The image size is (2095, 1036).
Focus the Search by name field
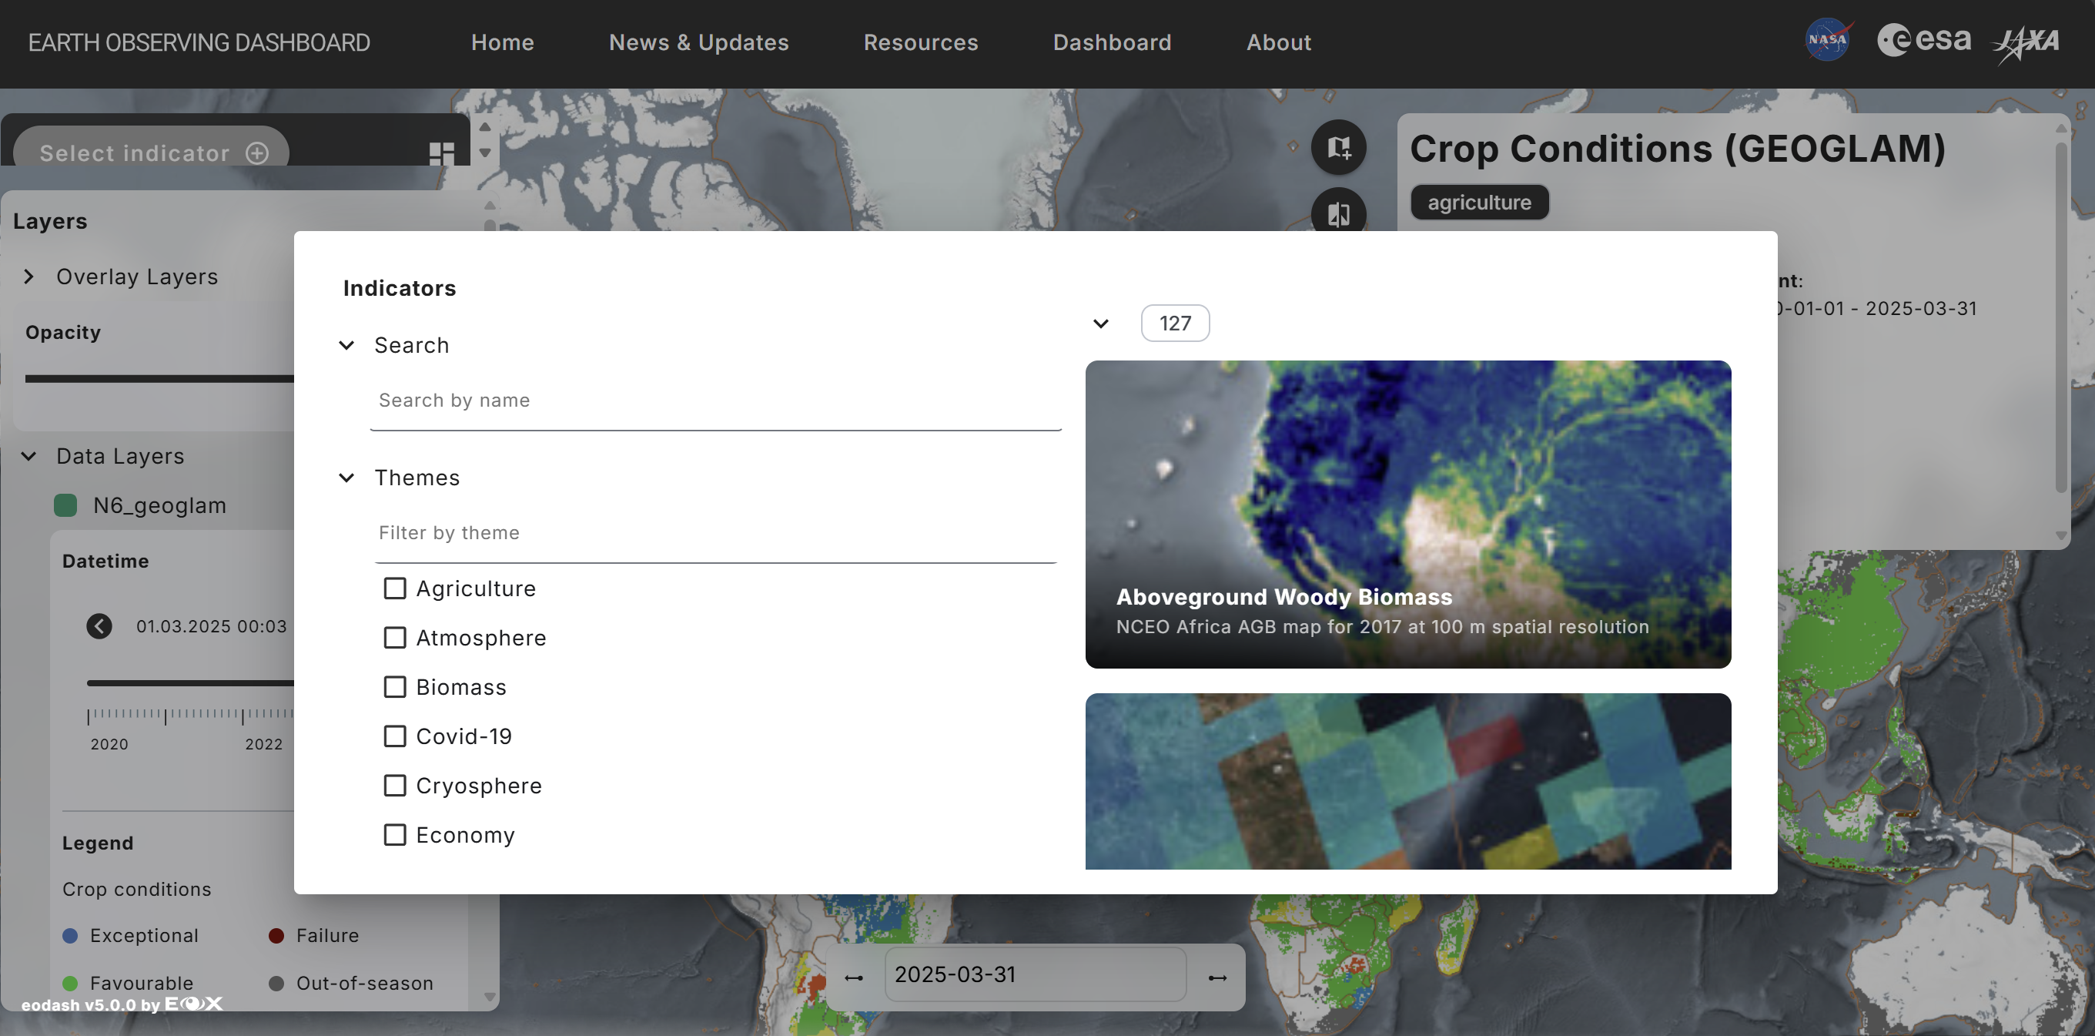pyautogui.click(x=716, y=401)
